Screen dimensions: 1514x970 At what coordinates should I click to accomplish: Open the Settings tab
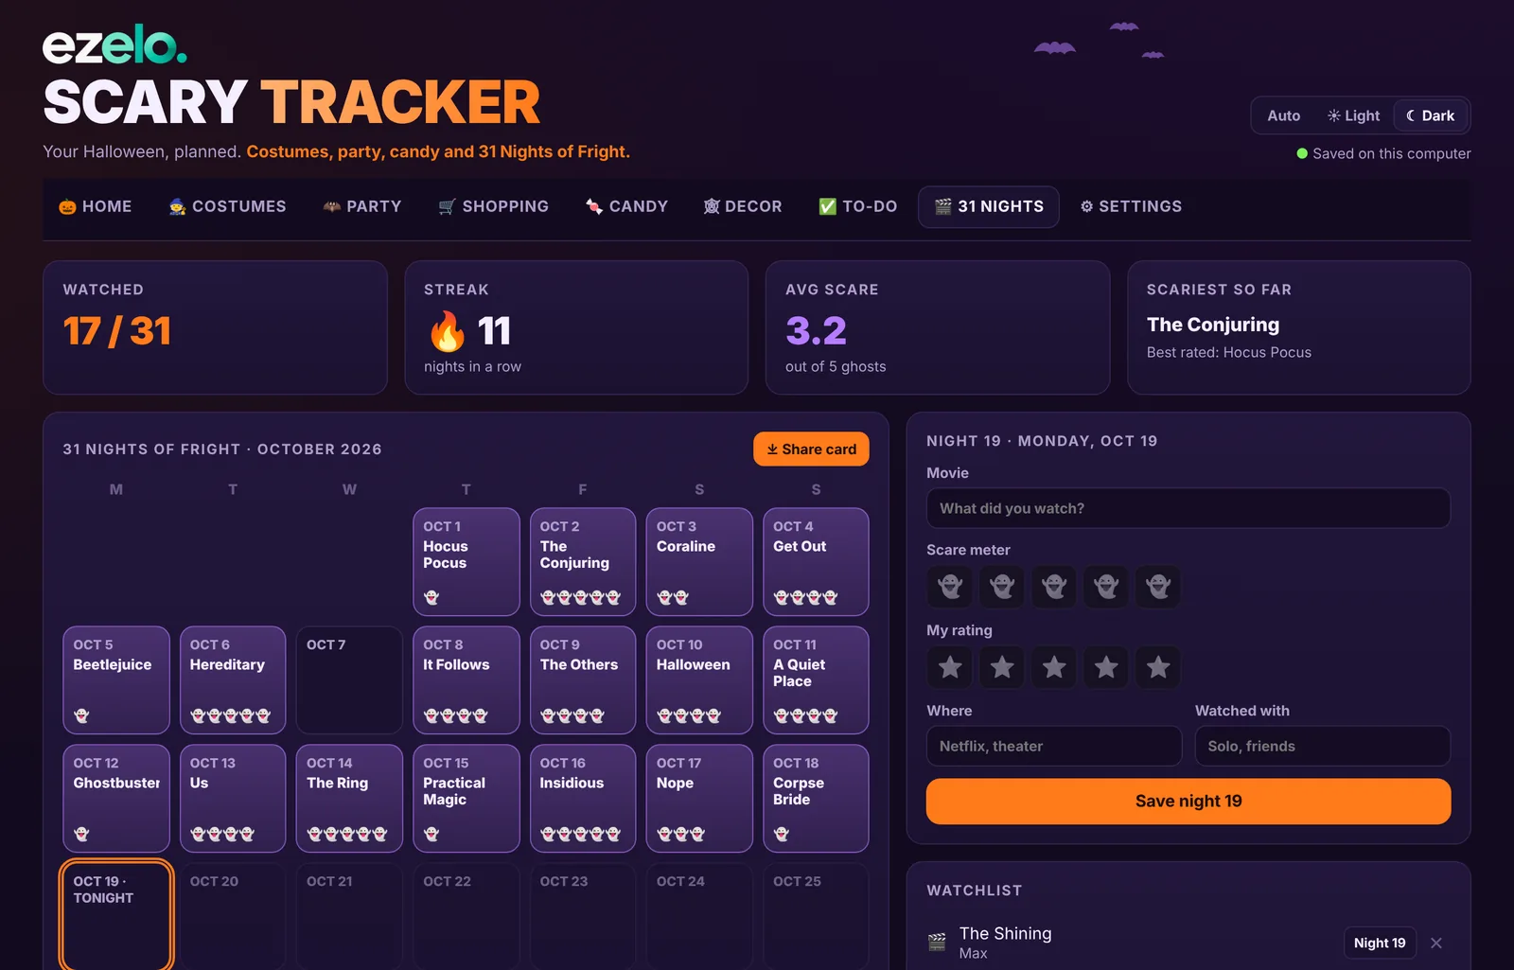pyautogui.click(x=1131, y=206)
